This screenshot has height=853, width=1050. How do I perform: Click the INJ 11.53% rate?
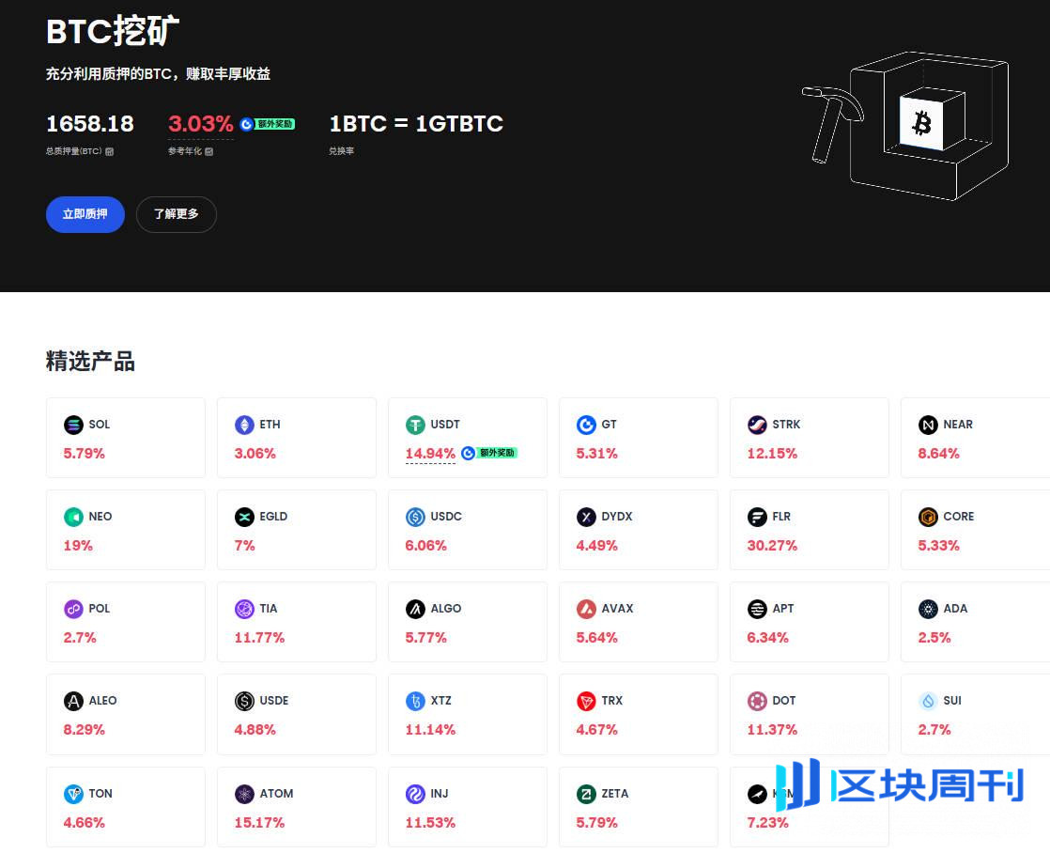pos(430,823)
